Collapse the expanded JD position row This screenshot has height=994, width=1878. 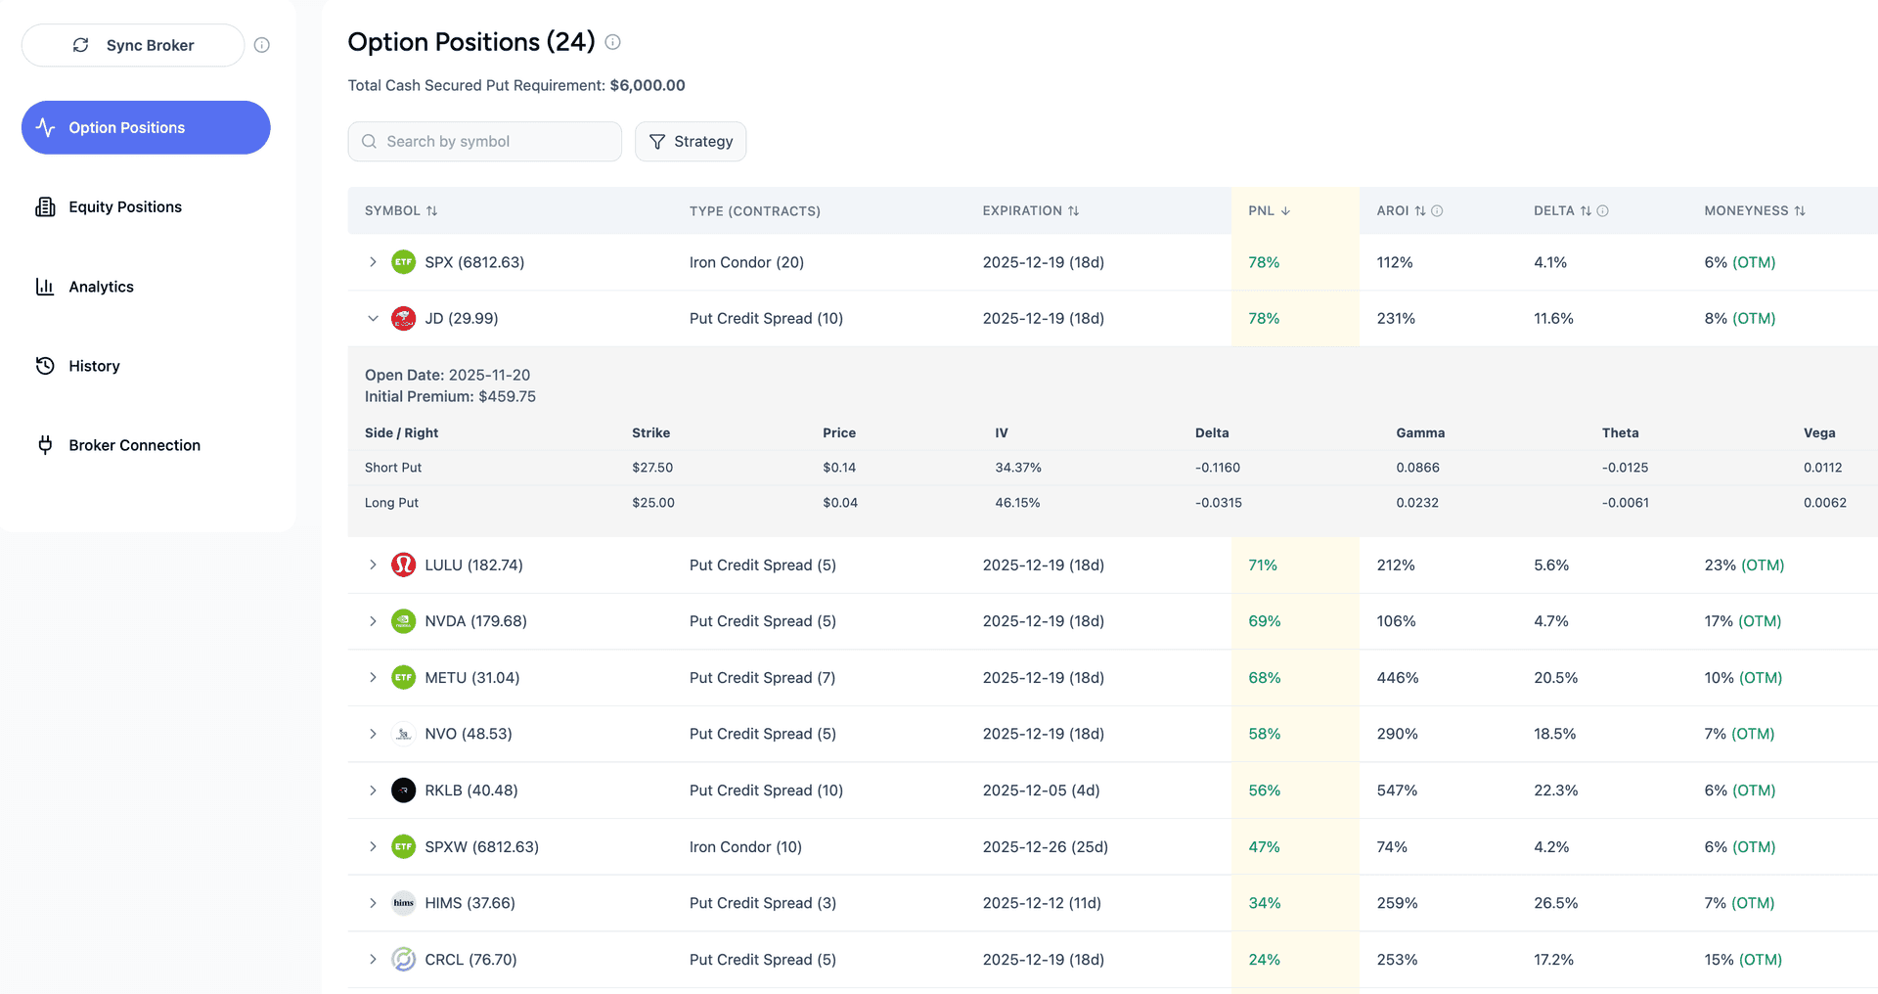pos(373,319)
